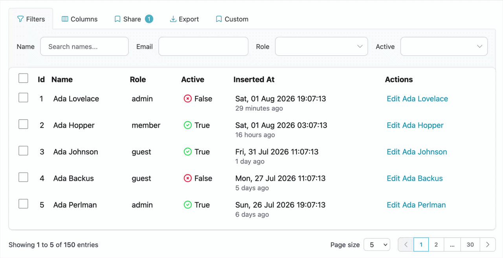
Task: Sort by the Role column header
Action: click(x=138, y=80)
